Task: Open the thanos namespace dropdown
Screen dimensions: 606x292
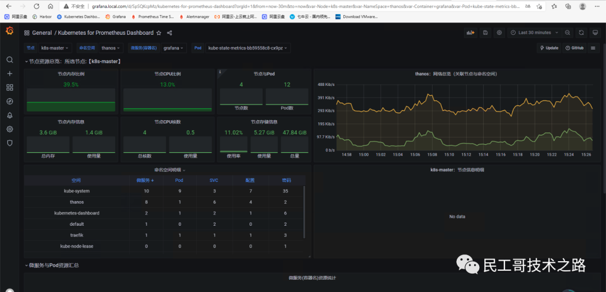Action: (x=111, y=48)
